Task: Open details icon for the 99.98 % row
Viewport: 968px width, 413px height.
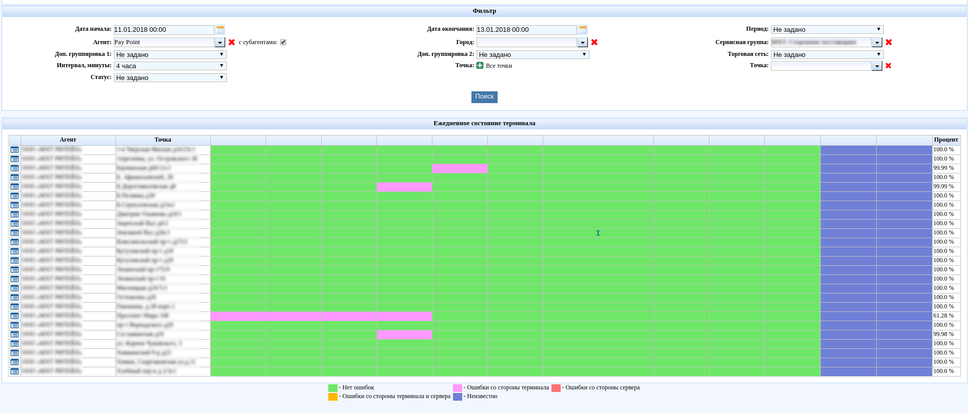Action: (x=14, y=335)
